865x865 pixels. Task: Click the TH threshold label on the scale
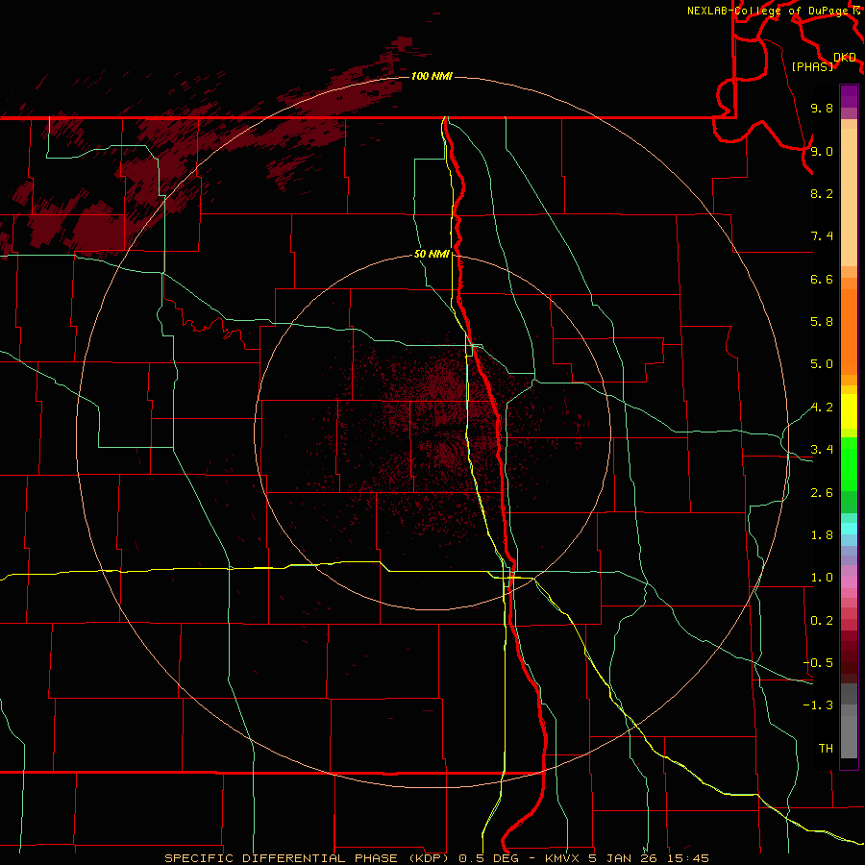coord(826,749)
